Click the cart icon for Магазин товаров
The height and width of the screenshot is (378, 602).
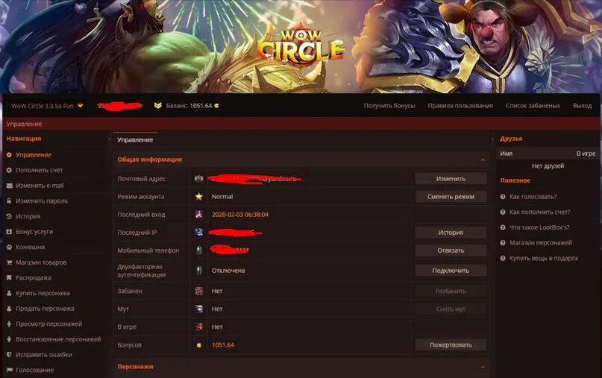(9, 262)
